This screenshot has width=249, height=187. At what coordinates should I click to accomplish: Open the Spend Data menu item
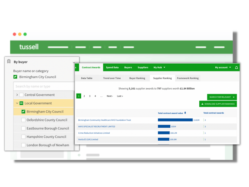[x=112, y=68]
